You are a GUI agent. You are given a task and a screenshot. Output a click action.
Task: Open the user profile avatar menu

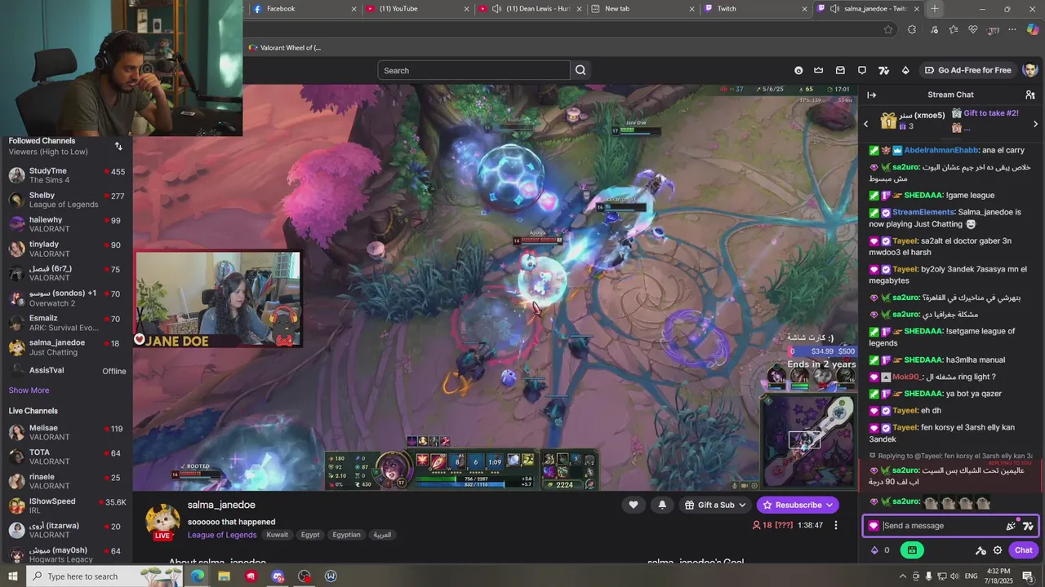1029,70
